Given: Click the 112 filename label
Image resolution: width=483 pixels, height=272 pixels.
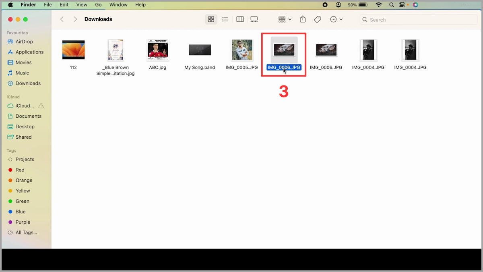Looking at the screenshot, I should pos(73,67).
